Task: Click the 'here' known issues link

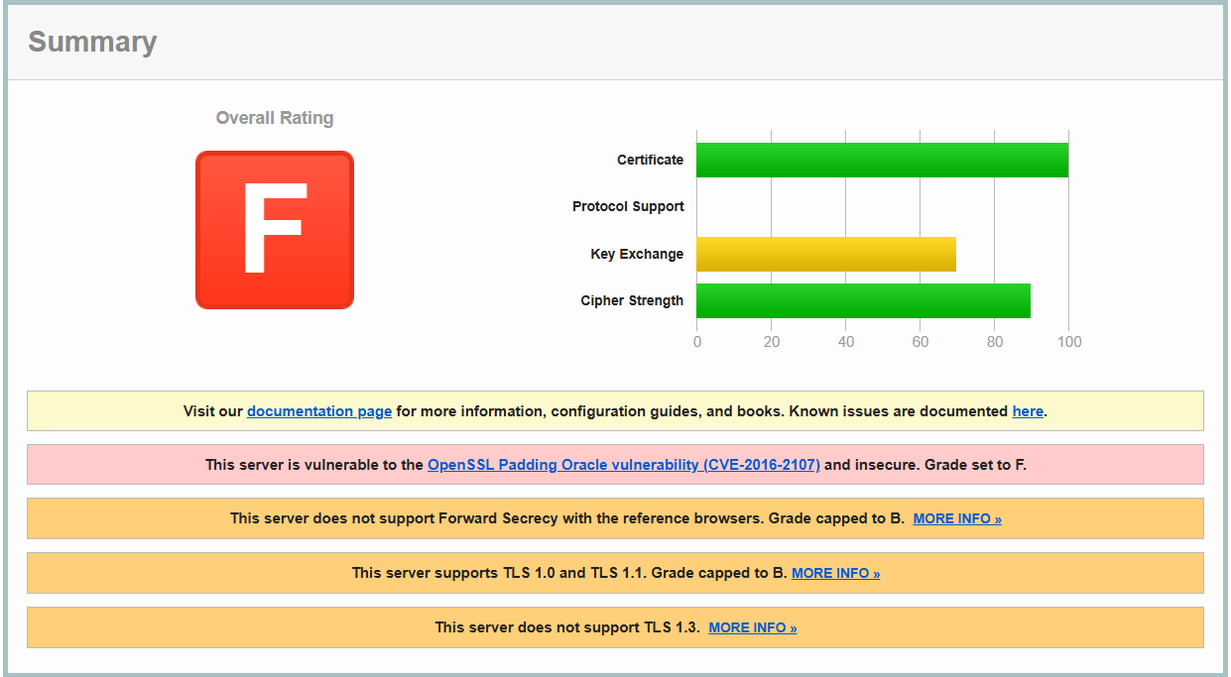Action: pyautogui.click(x=1027, y=411)
